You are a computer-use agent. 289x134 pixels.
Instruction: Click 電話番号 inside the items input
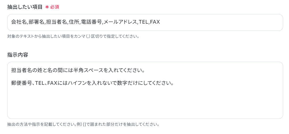click(91, 22)
